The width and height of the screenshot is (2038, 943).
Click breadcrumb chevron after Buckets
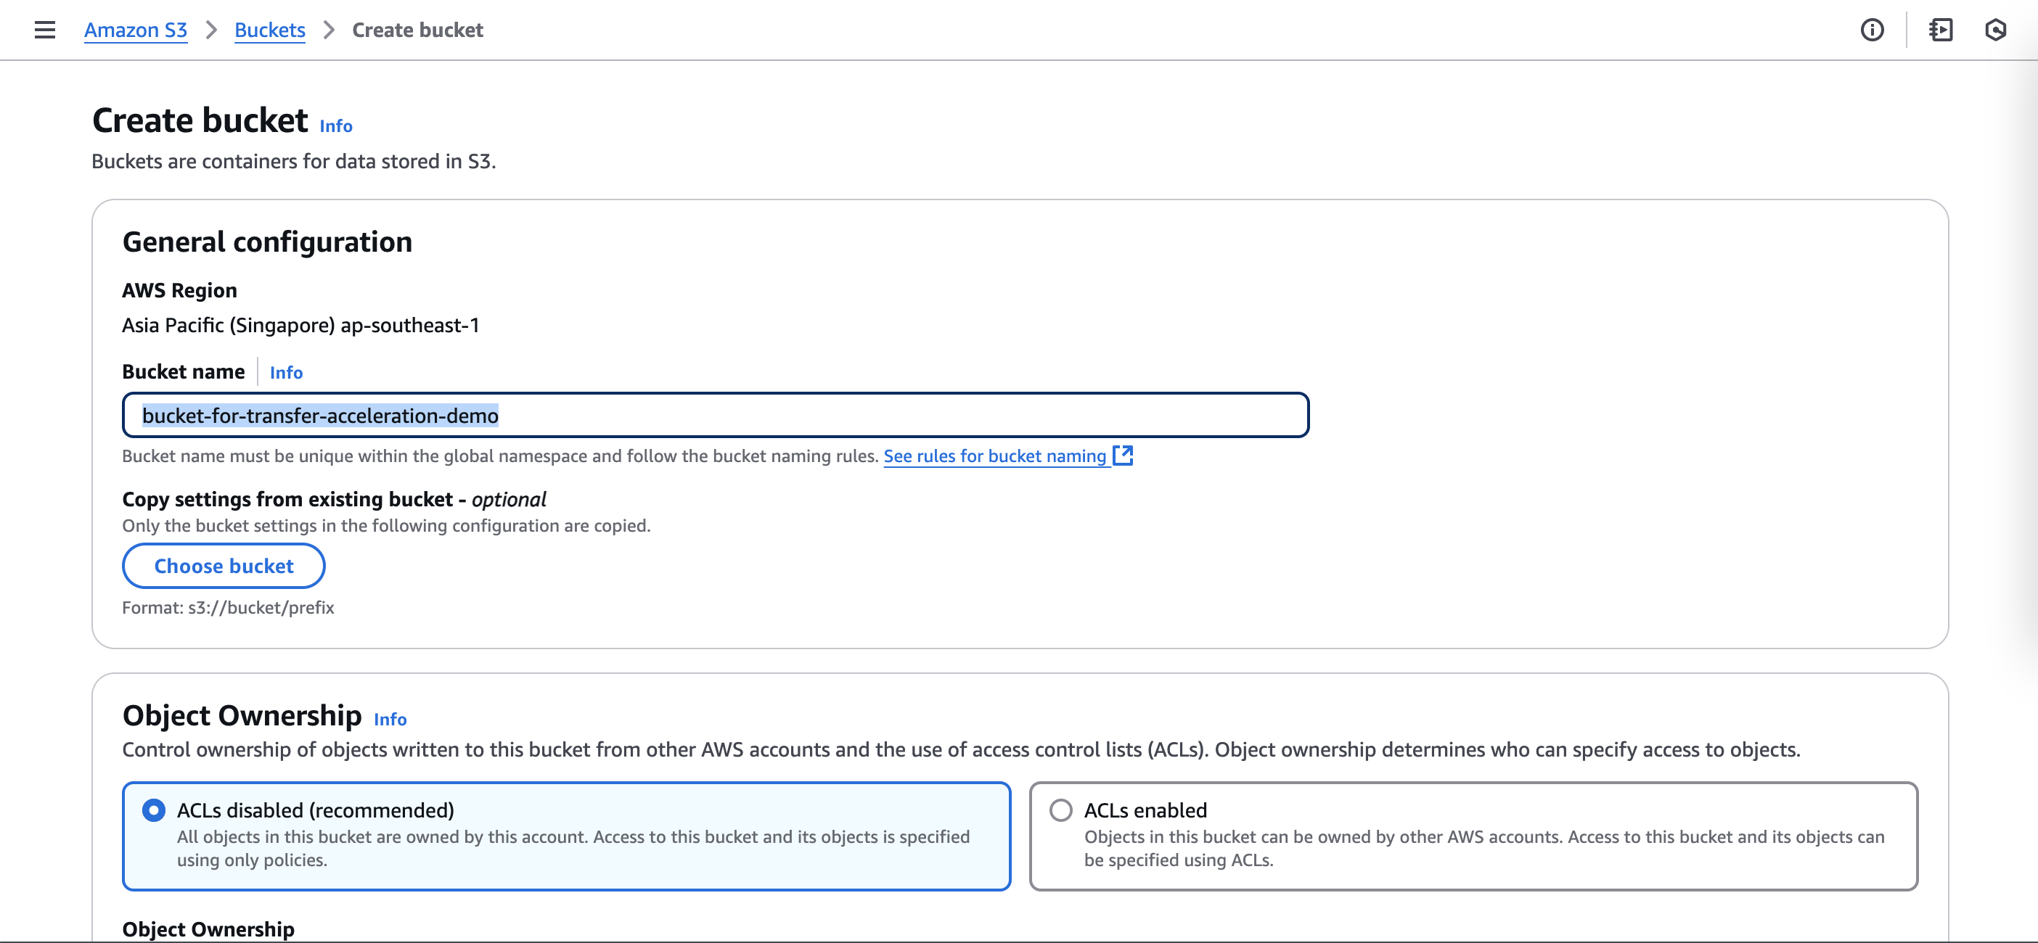click(329, 30)
